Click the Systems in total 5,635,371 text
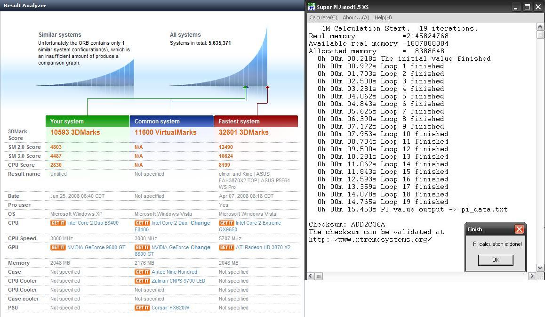This screenshot has height=317, width=545. tap(200, 43)
